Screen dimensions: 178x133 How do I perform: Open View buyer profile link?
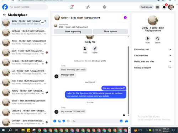99,61
